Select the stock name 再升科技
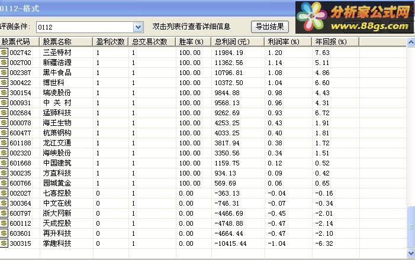 click(x=57, y=233)
